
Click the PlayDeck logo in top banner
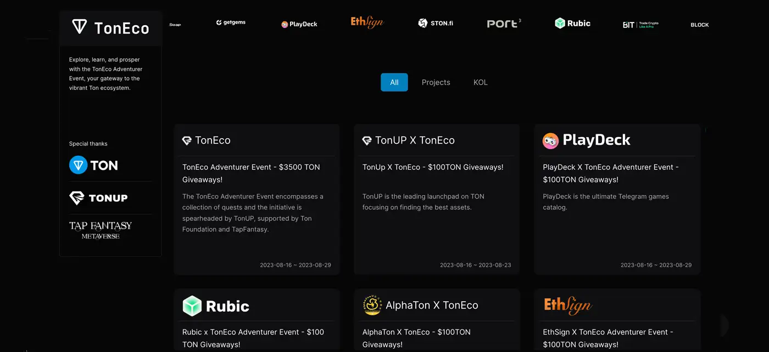(299, 24)
